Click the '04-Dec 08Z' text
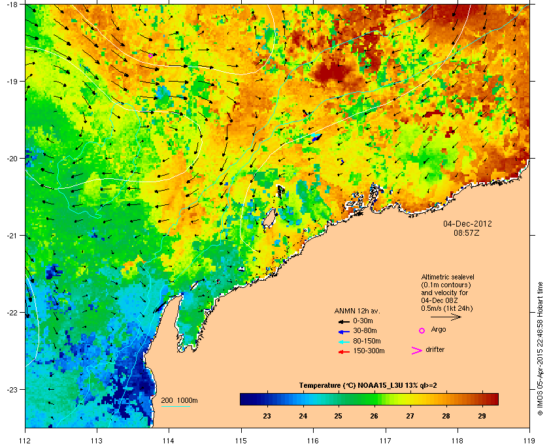 (x=439, y=300)
